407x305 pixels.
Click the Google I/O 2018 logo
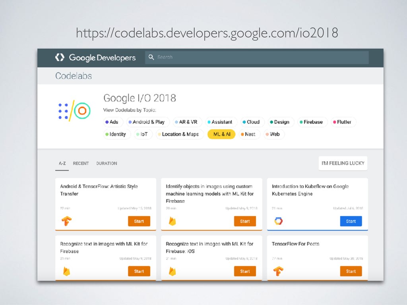tap(74, 111)
